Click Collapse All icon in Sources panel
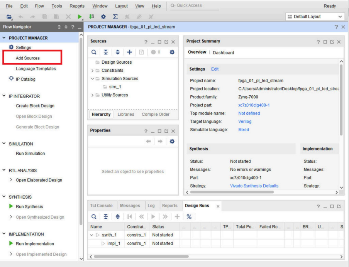The width and height of the screenshot is (349, 267). (x=106, y=52)
